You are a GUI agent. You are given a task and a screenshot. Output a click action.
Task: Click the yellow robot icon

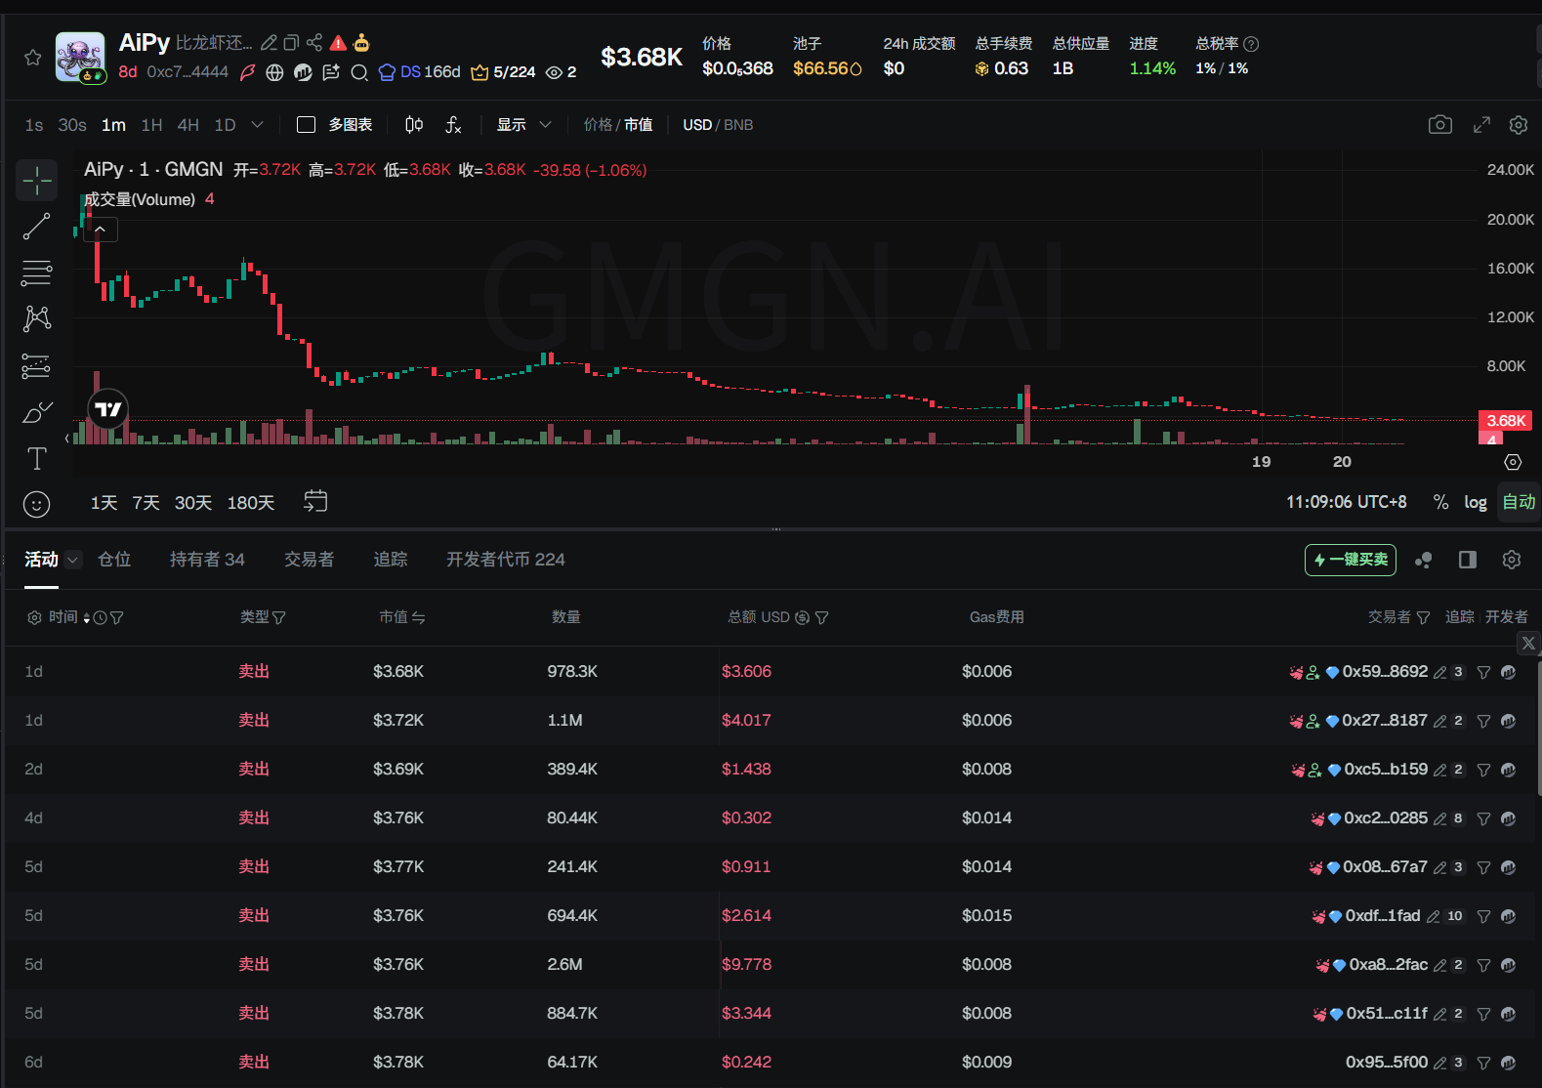tap(362, 43)
